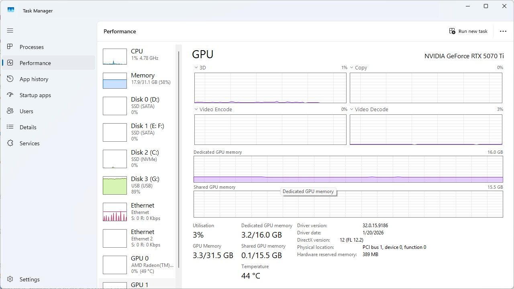The image size is (514, 289).
Task: Click the performance device list scrollbar
Action: pyautogui.click(x=179, y=160)
